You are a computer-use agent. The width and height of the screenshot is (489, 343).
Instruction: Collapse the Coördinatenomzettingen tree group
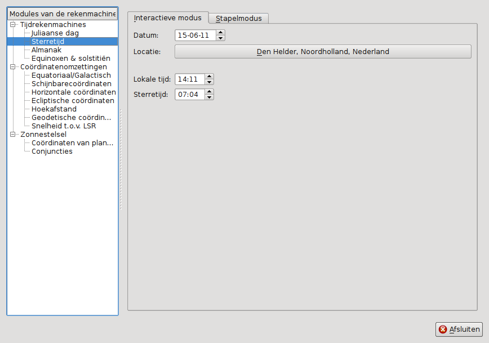[12, 67]
